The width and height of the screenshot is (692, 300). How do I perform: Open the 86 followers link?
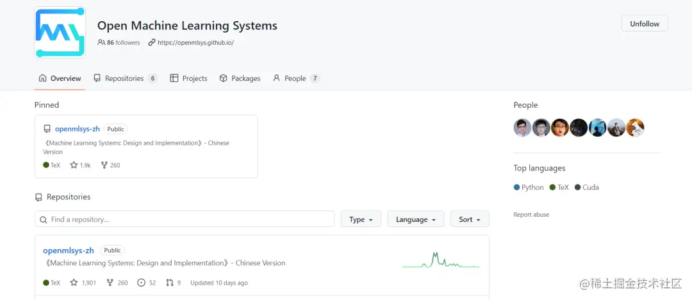pos(119,43)
